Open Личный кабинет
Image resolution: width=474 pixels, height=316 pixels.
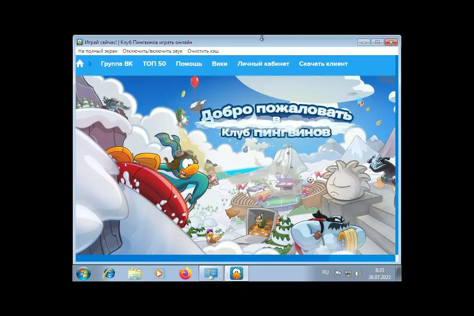[263, 64]
